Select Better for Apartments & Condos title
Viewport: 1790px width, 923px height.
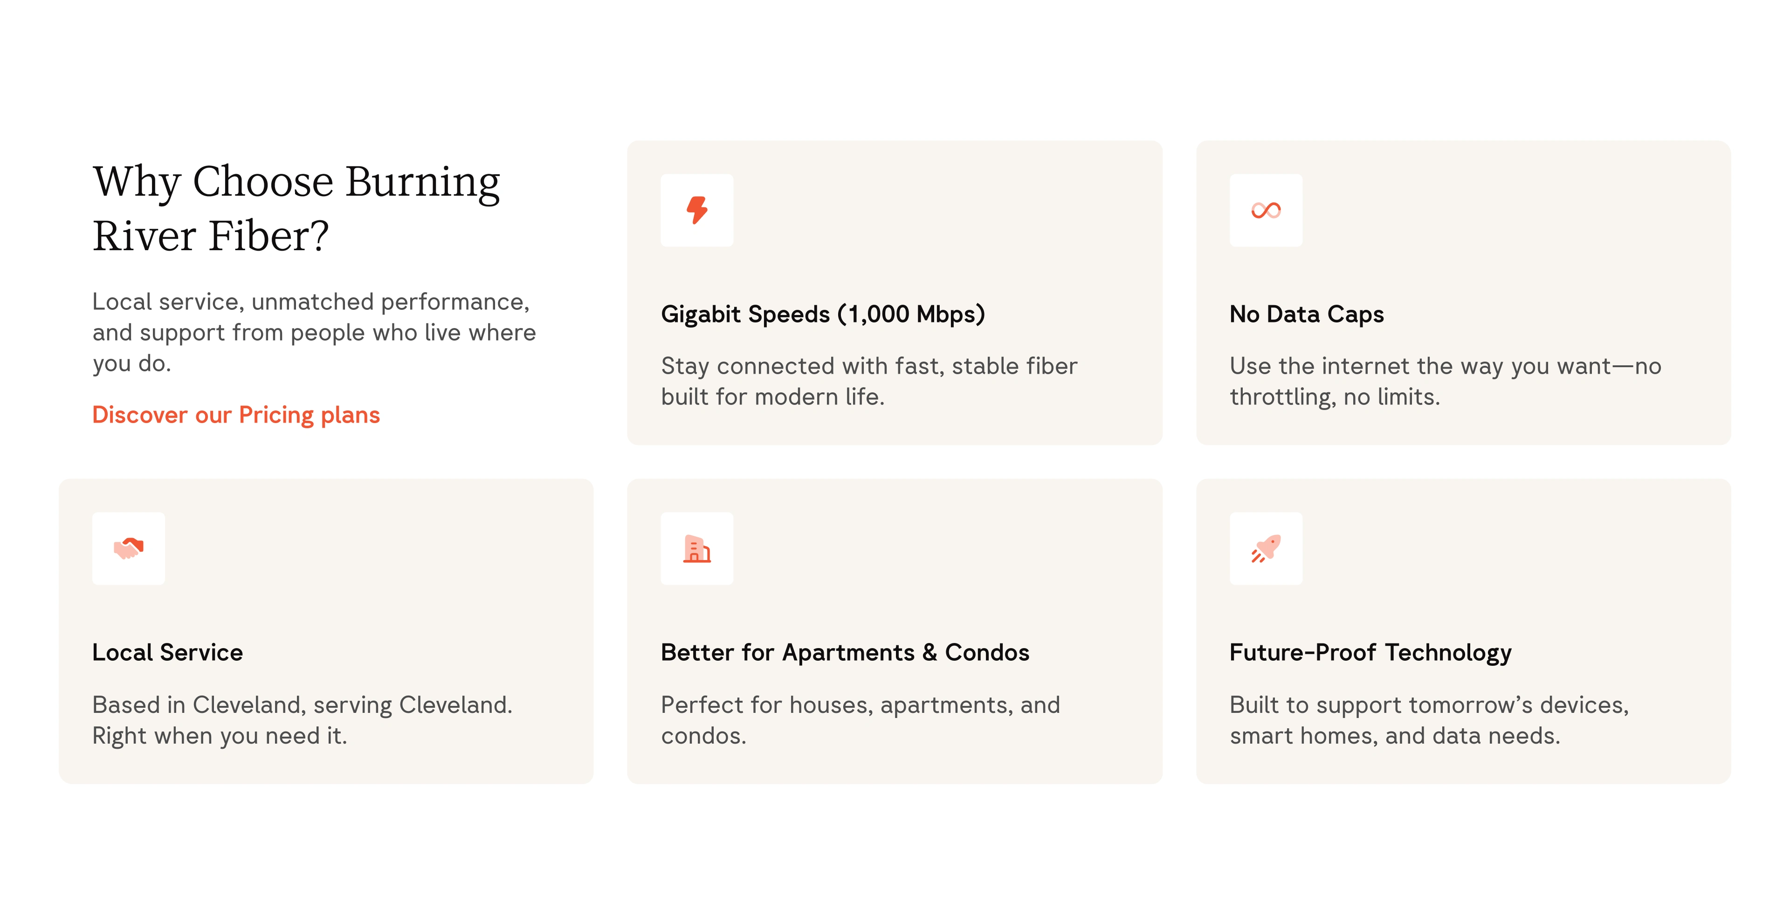pos(845,652)
